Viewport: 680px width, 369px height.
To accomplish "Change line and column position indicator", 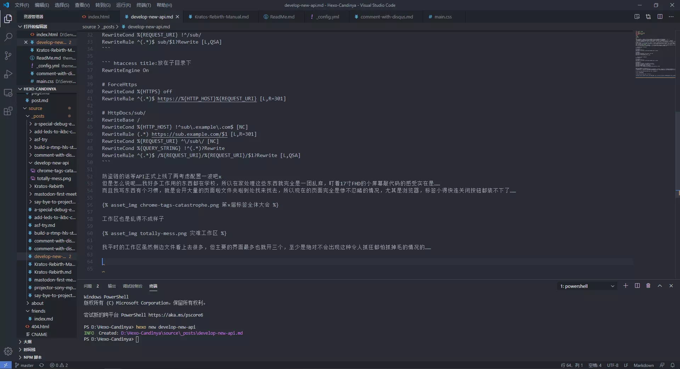I will pos(572,365).
